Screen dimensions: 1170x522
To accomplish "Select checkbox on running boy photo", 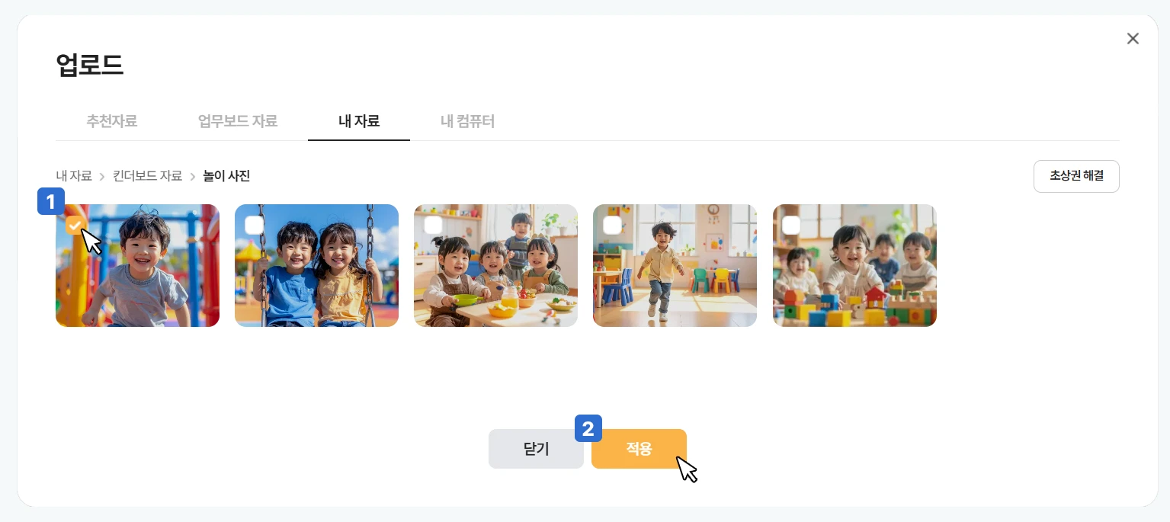I will (612, 225).
